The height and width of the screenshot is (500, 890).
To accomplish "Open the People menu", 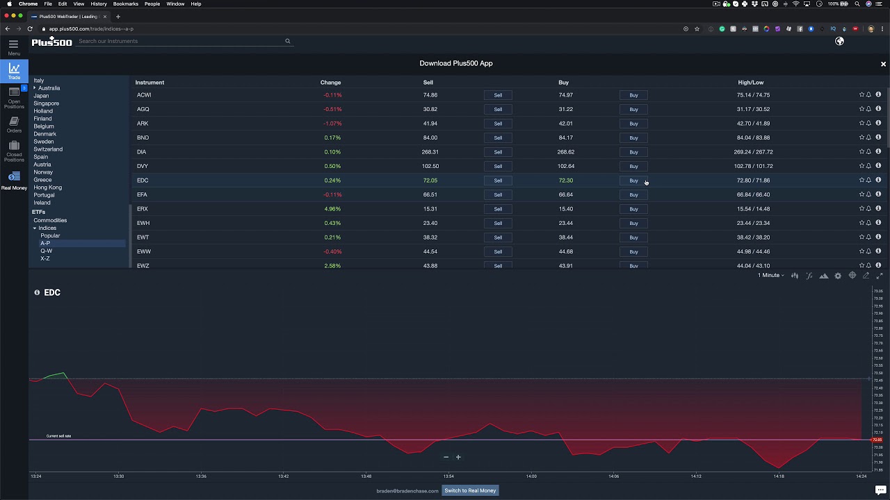I will [152, 4].
